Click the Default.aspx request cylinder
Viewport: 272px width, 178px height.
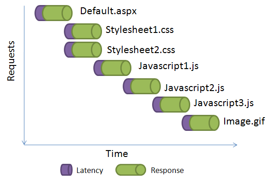point(53,13)
